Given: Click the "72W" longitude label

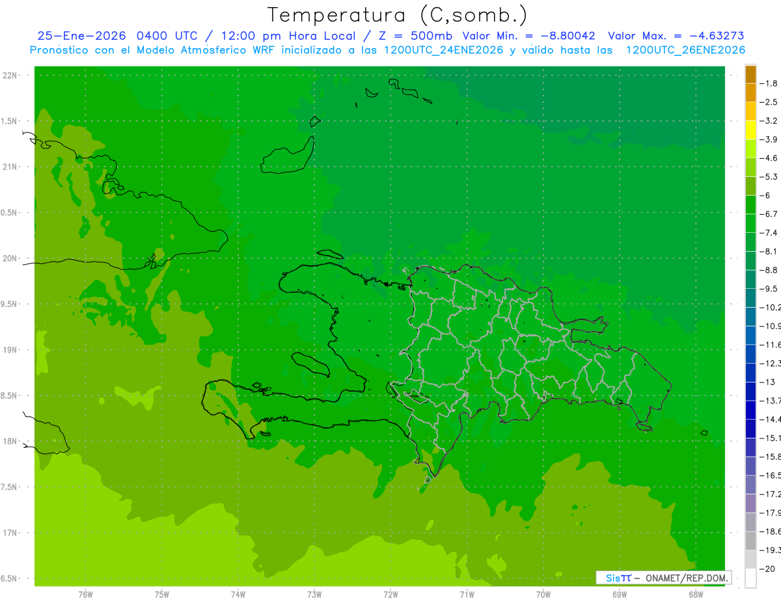Looking at the screenshot, I should (391, 595).
